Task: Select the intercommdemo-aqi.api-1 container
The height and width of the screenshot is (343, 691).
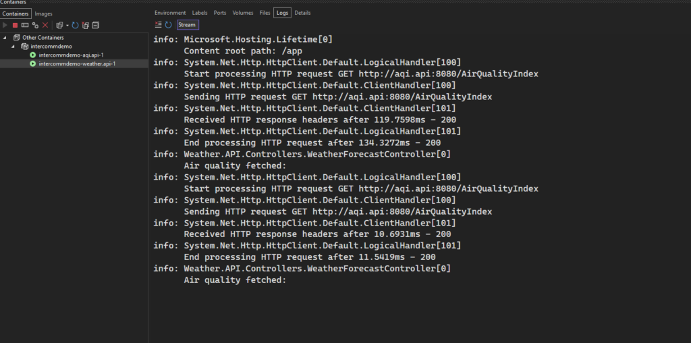Action: pos(70,55)
